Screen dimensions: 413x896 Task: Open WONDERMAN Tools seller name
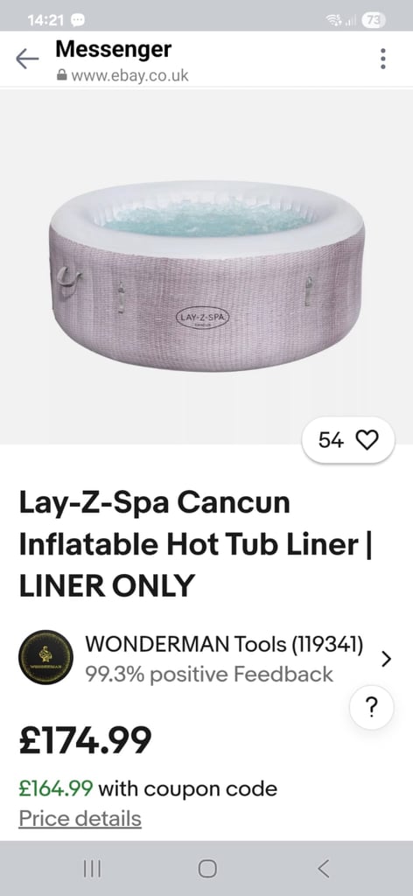tap(225, 644)
